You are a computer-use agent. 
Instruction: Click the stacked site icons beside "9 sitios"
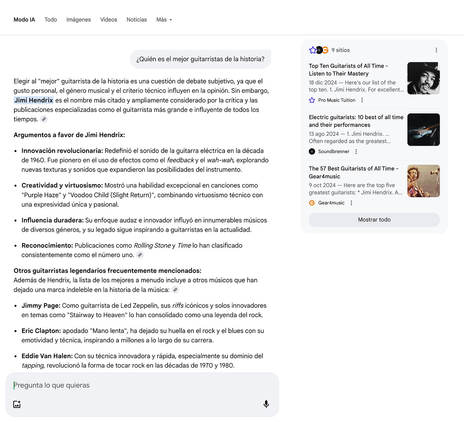(319, 50)
